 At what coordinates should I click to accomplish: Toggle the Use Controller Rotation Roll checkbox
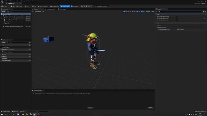click(x=177, y=21)
